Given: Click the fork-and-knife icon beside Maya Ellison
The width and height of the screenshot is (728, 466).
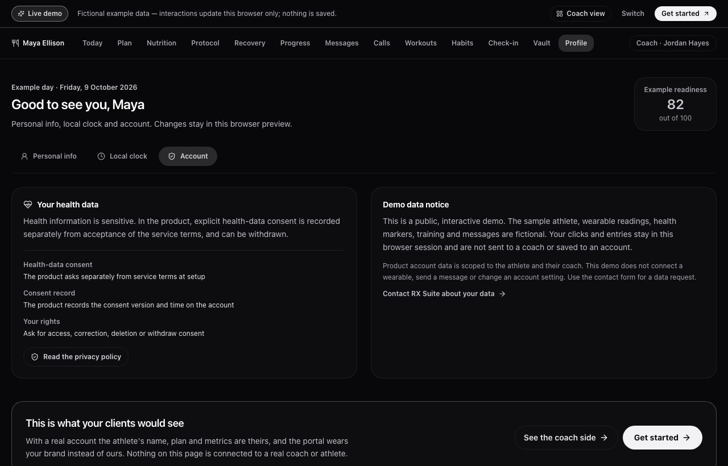Looking at the screenshot, I should (15, 43).
